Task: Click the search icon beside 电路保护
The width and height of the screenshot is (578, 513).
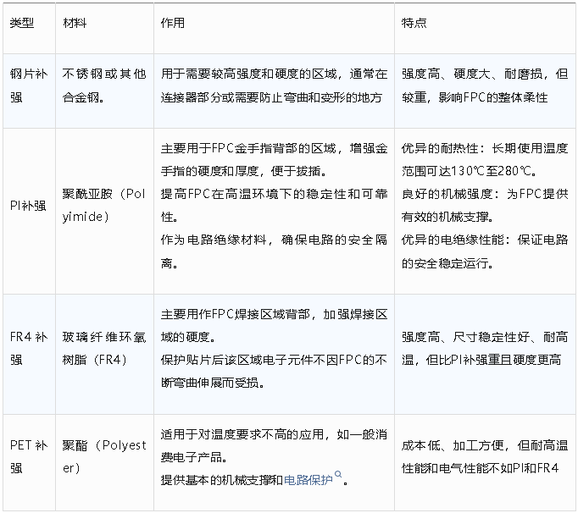Action: click(x=339, y=476)
